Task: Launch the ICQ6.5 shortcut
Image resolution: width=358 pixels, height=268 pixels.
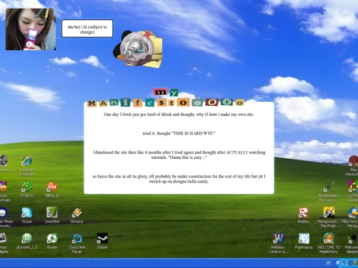Action: (27, 187)
